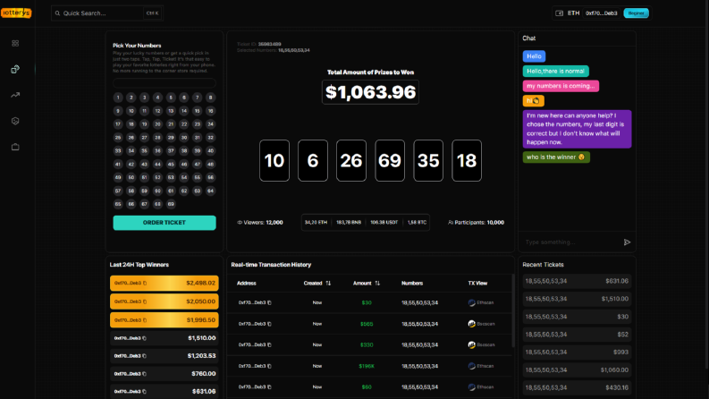Click the 'Hello,there is normal' chat bubble
This screenshot has width=709, height=399.
pos(556,71)
